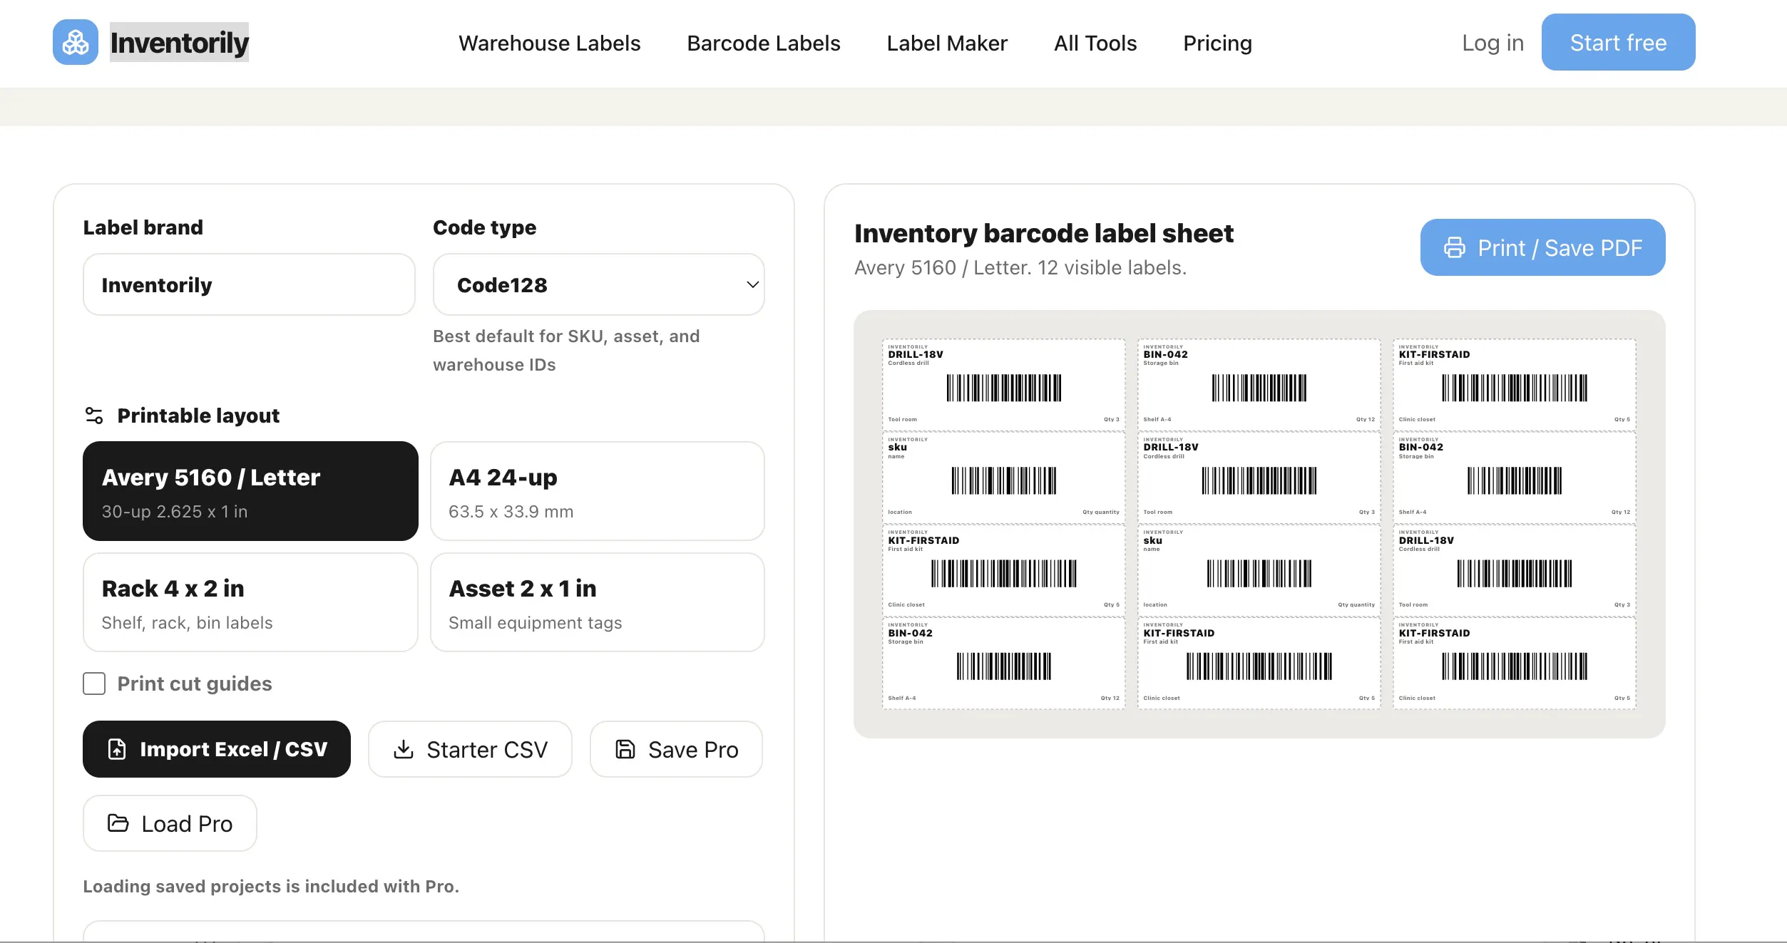Screen dimensions: 1787x943
Task: Click the Inventorily brand name text link
Action: click(x=179, y=43)
